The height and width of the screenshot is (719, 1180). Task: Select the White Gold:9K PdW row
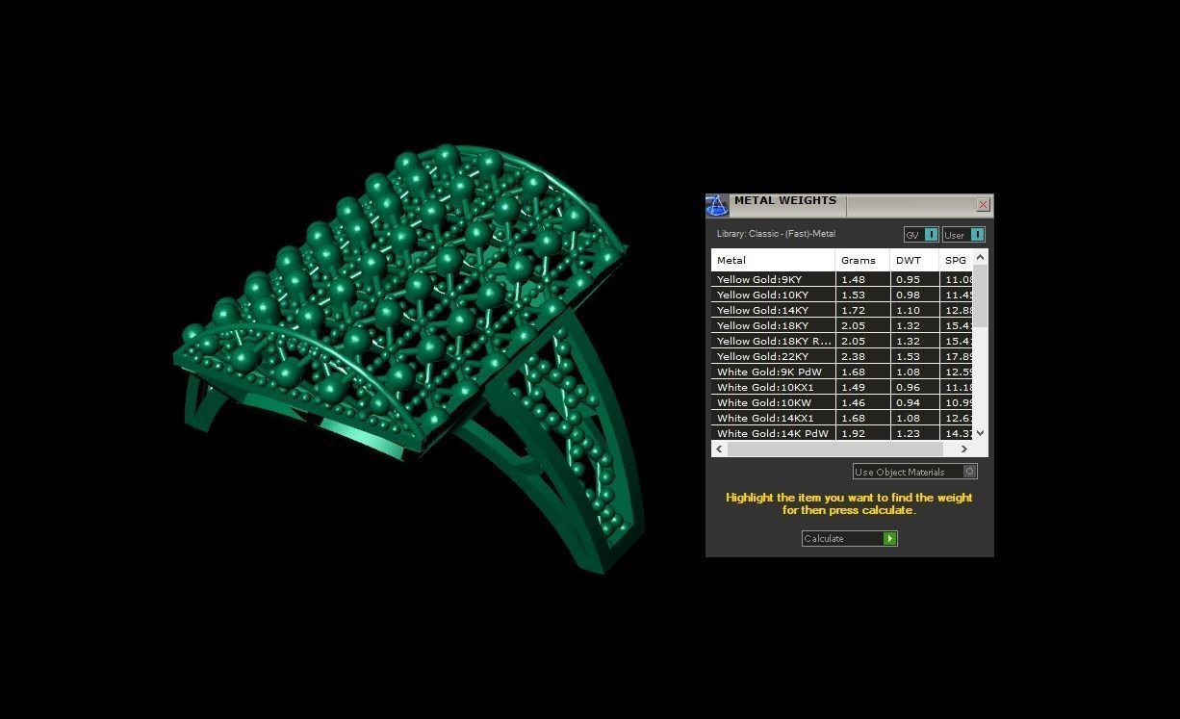tap(842, 372)
